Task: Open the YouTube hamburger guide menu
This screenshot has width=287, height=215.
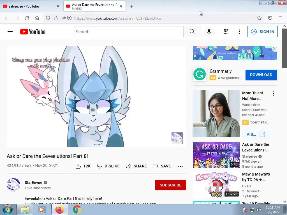Action: [10, 32]
